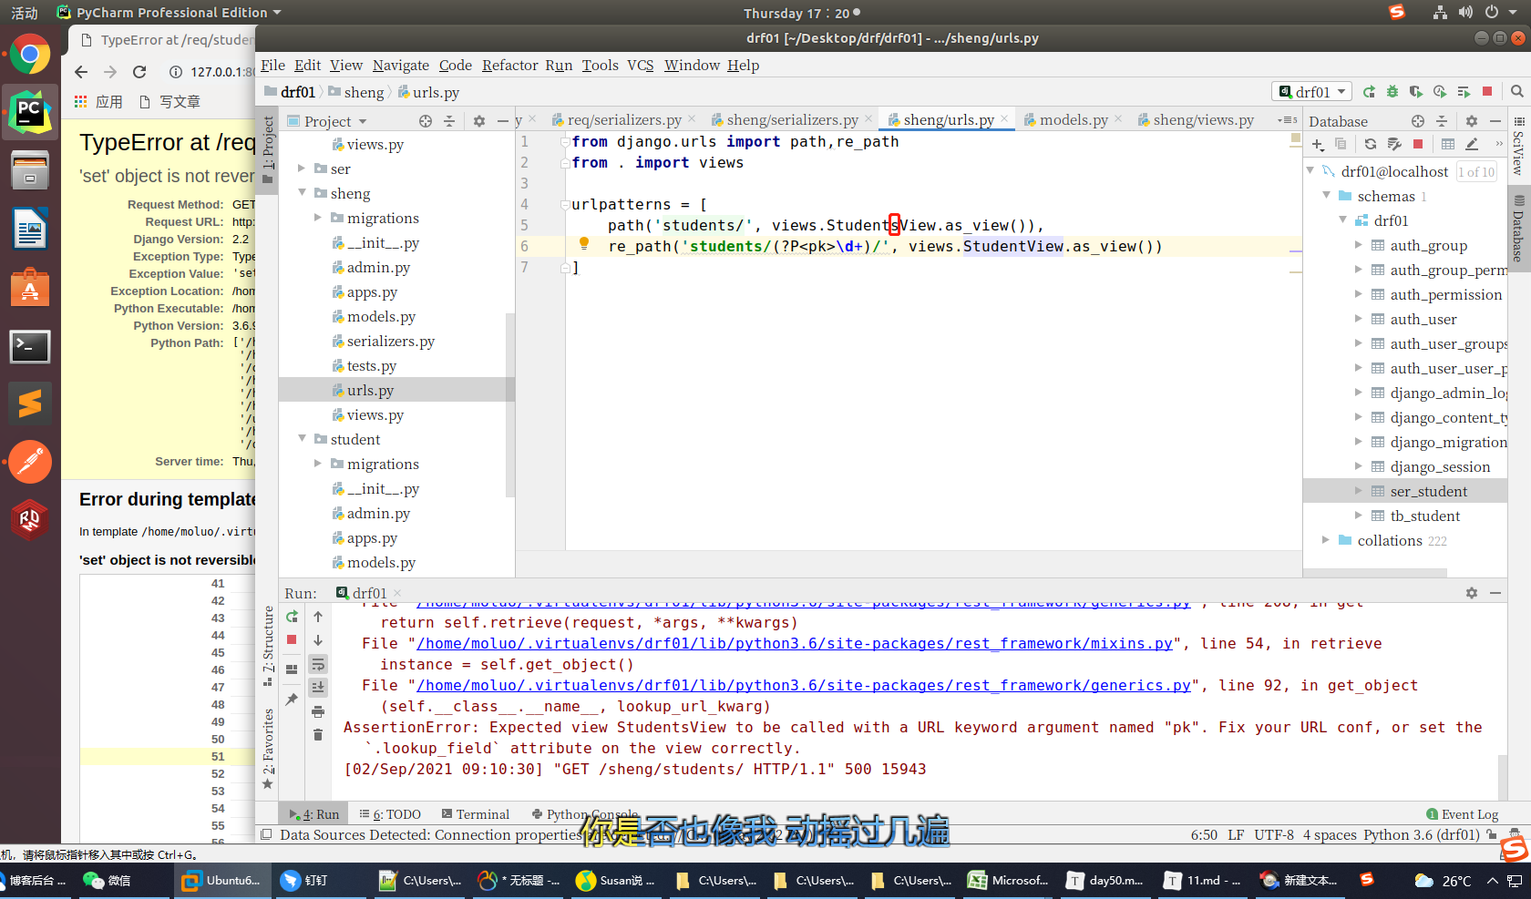This screenshot has height=899, width=1531.
Task: Expand the ser folder
Action: tap(303, 169)
